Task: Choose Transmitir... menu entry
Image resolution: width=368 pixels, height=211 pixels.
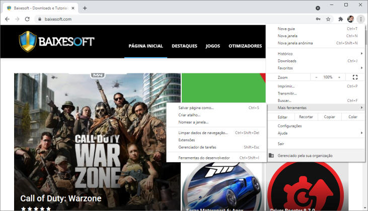Action: (316, 93)
